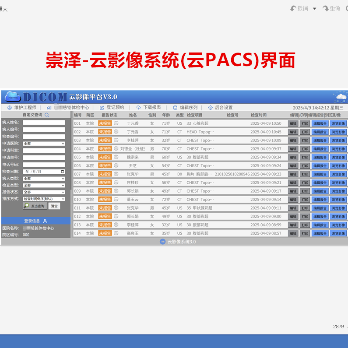Open the 检查类型 dropdown

(x=44, y=185)
